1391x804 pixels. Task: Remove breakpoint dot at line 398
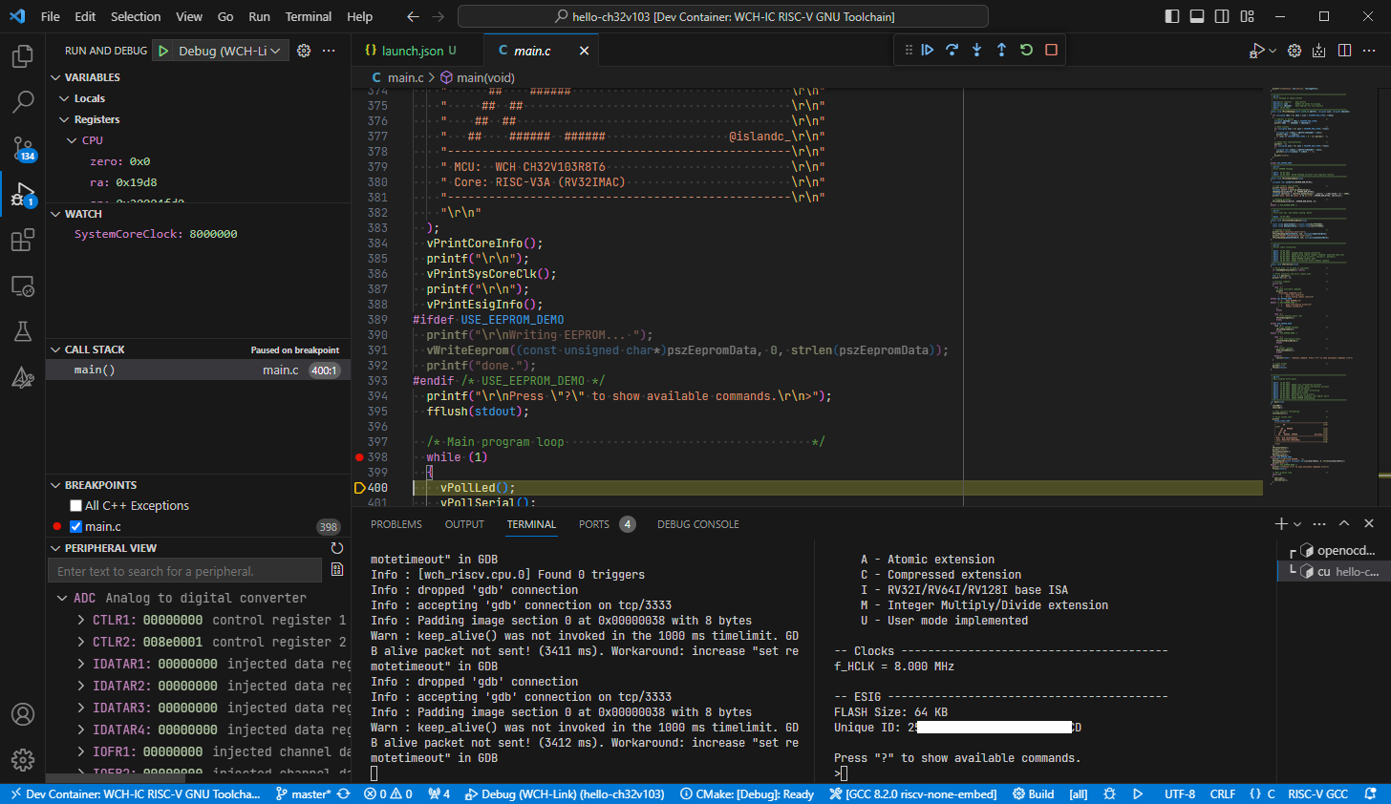pos(359,457)
